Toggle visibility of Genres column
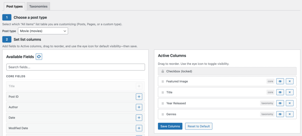Viewport: 302px width, 136px height. pos(280,114)
